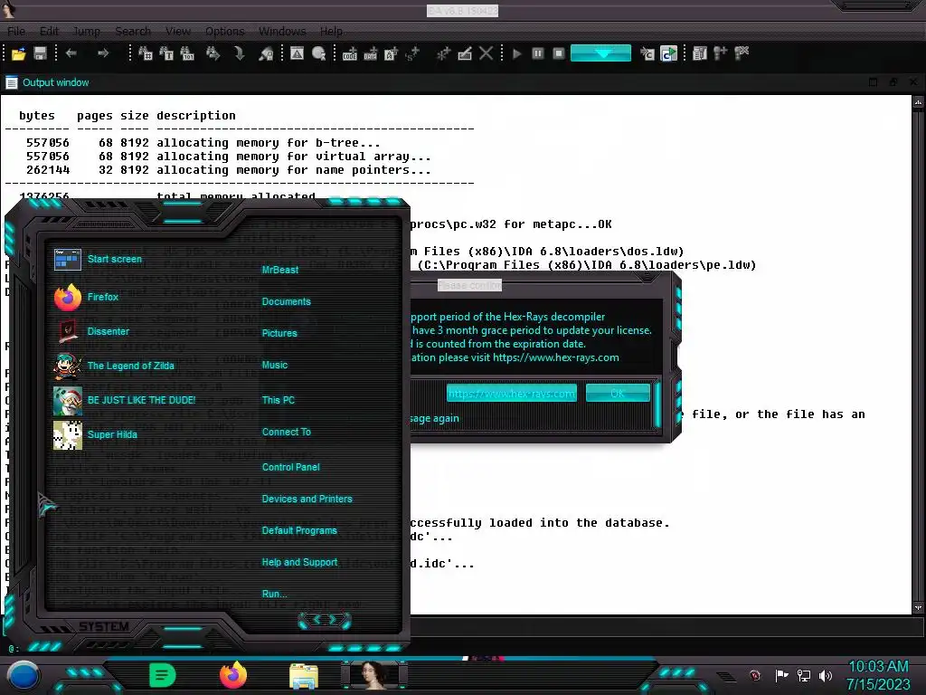Click the volume speaker tray icon

click(x=825, y=675)
